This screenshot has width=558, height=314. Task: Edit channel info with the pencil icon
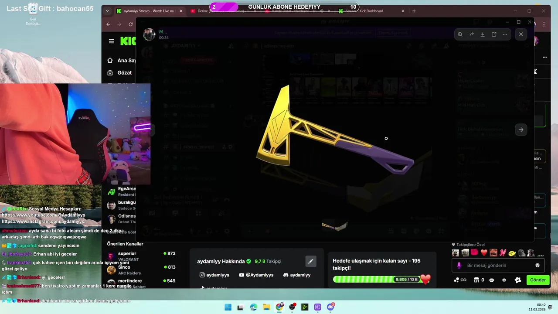[x=311, y=261]
